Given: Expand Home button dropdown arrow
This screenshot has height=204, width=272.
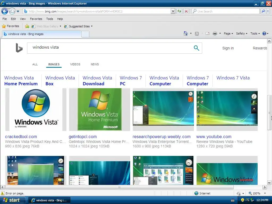Looking at the screenshot, I should pos(191,33).
